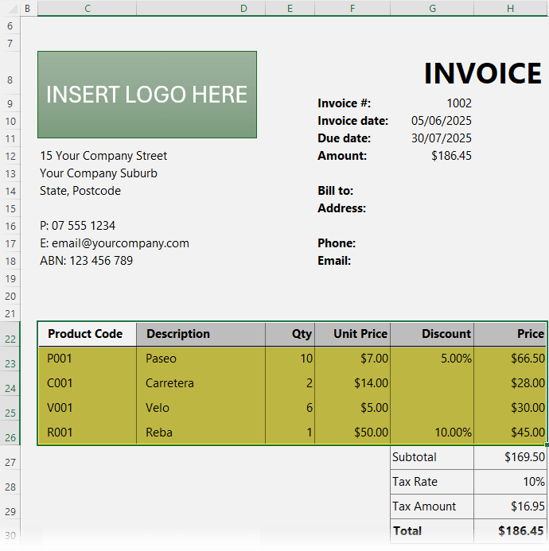Select the 10.00% discount cell
Viewport: 549px width, 551px height.
[x=432, y=433]
